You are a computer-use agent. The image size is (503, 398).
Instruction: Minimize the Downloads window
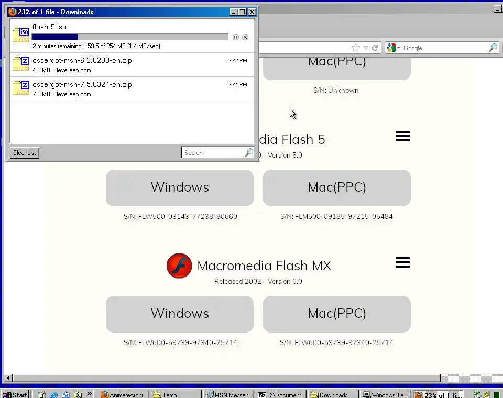(234, 12)
